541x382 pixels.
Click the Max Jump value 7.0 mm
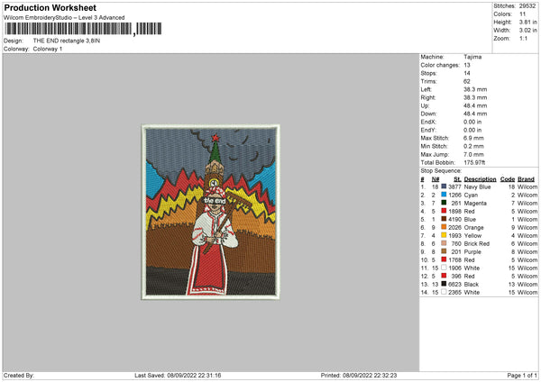click(x=473, y=154)
